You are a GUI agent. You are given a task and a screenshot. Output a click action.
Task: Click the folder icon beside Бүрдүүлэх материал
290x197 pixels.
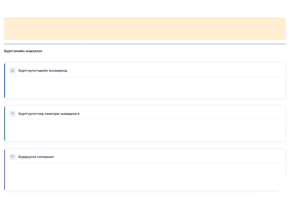coord(12,157)
